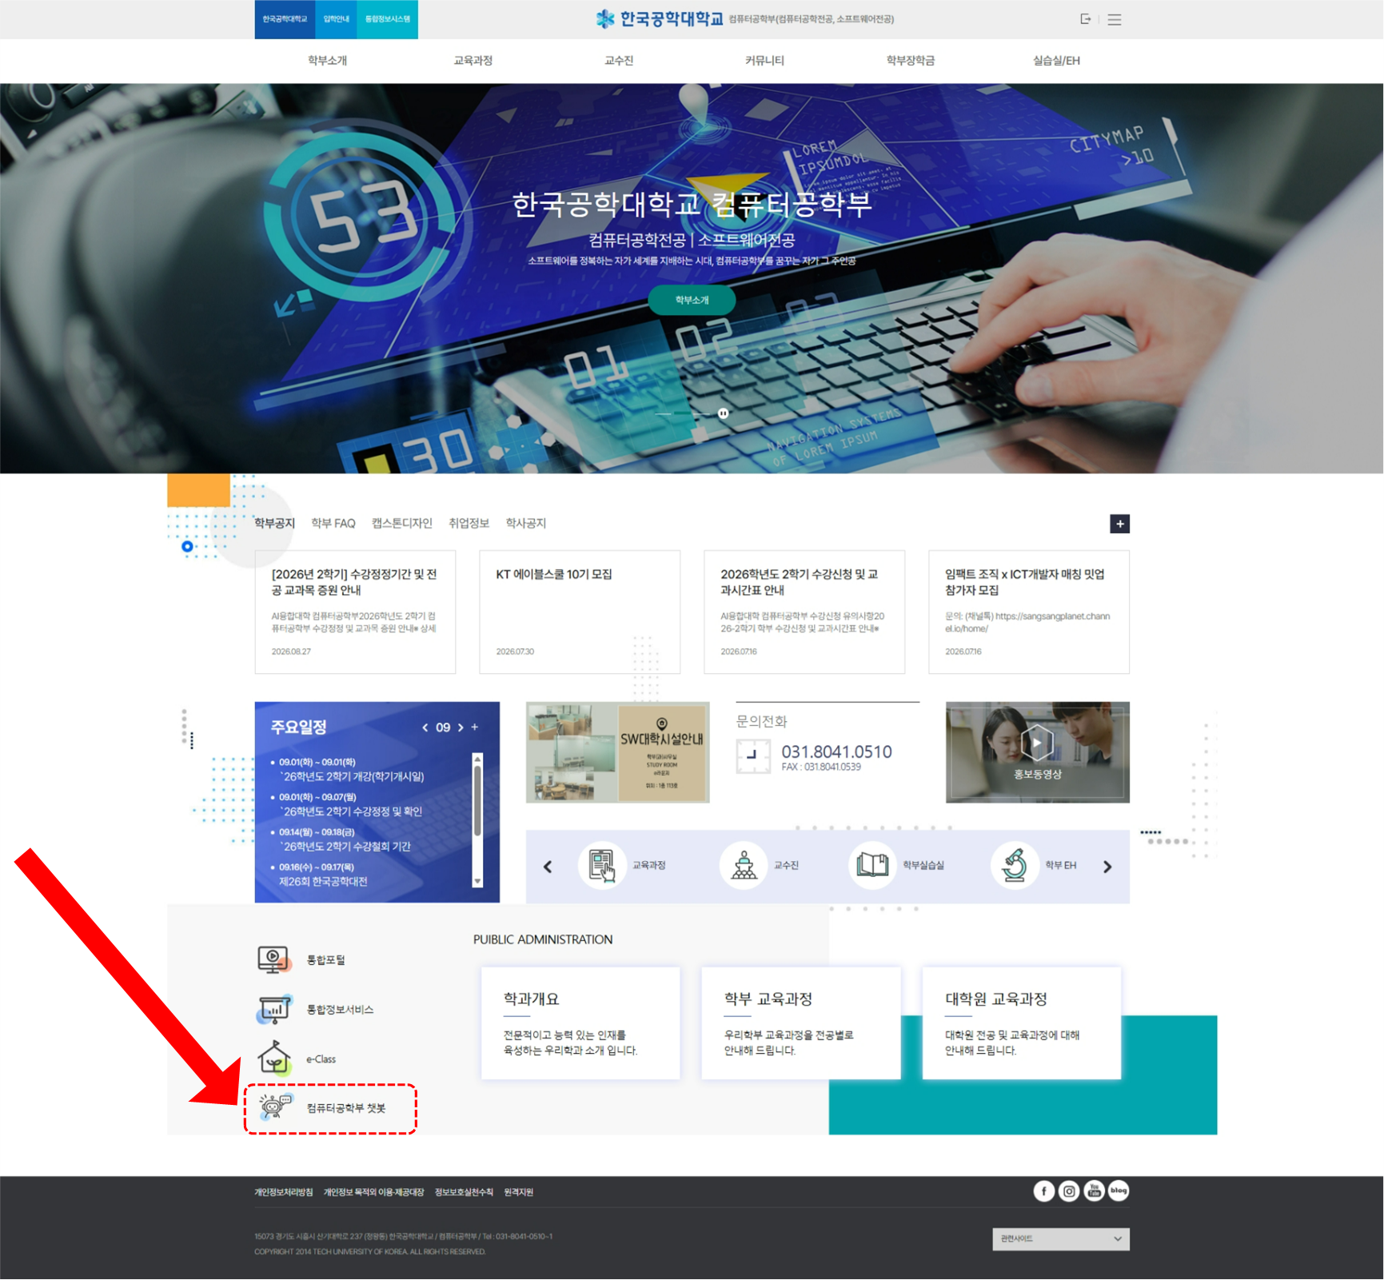The height and width of the screenshot is (1280, 1384).
Task: Switch to the 캡스톤디자인 tab
Action: 401,523
